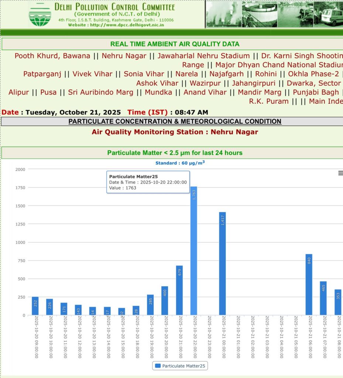The image size is (343, 378).
Task: Click the DPCC logo emblem
Action: coord(40,15)
